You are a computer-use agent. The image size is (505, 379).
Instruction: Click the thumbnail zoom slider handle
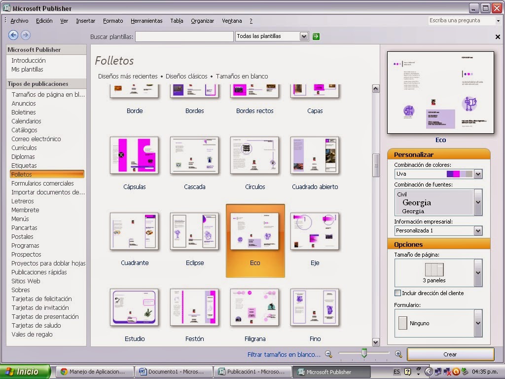(364, 353)
